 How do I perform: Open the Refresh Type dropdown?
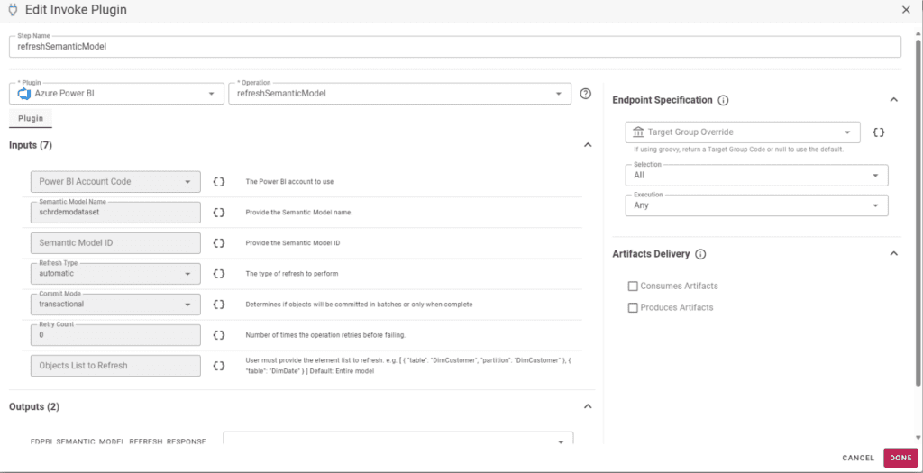pos(115,274)
